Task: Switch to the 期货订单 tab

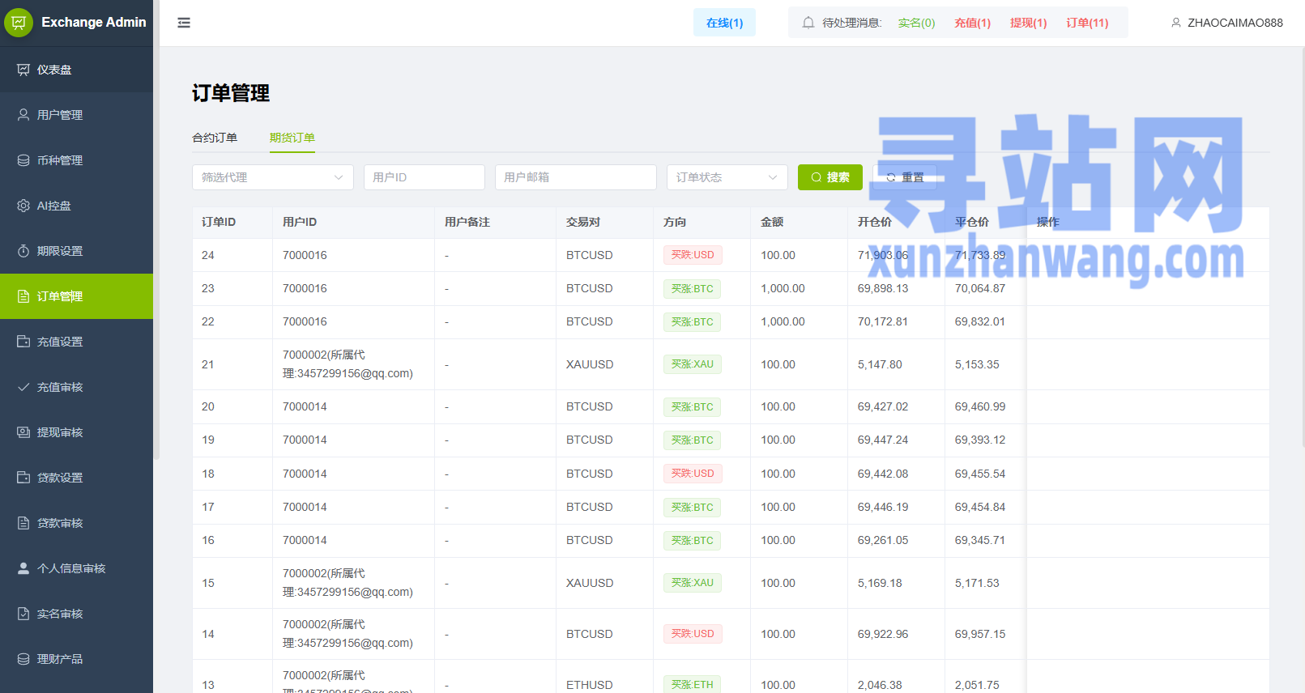Action: click(x=292, y=138)
